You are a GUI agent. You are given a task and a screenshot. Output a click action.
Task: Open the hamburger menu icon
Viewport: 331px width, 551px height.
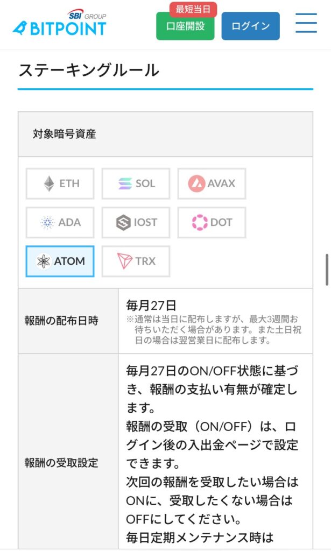pyautogui.click(x=306, y=23)
